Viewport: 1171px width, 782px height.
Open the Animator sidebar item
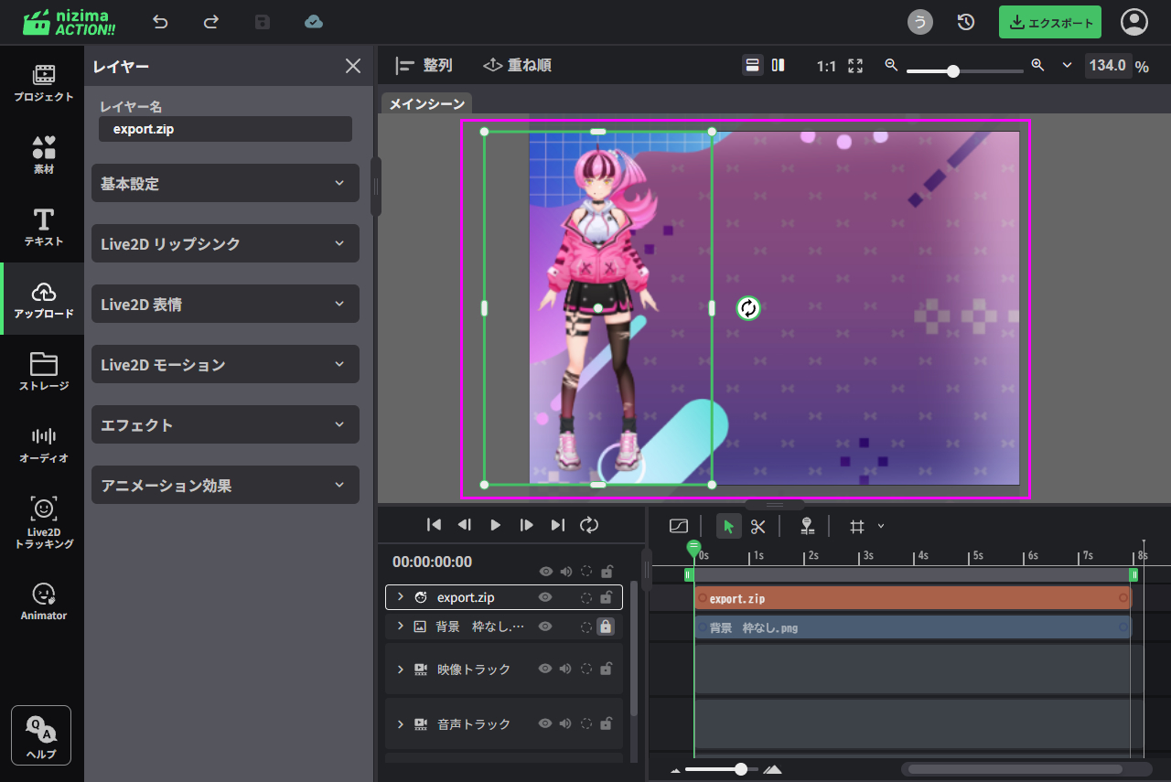(43, 602)
